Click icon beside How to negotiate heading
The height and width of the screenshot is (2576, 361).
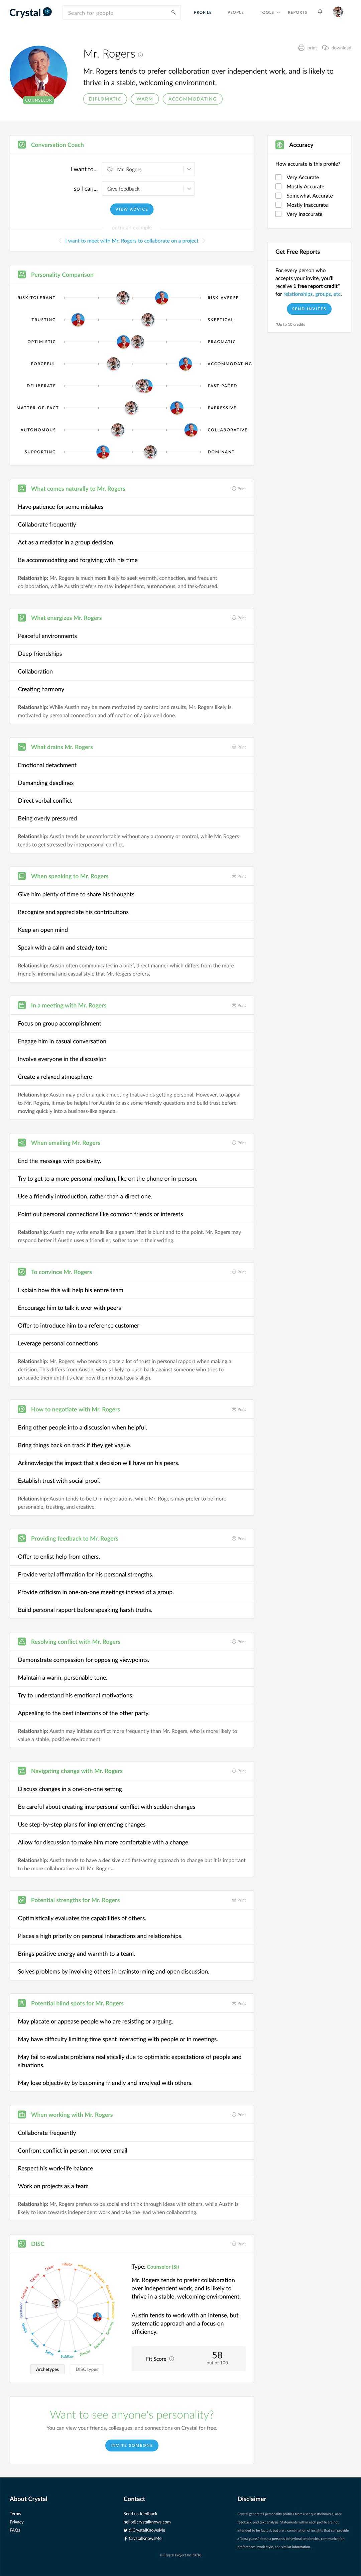pyautogui.click(x=22, y=1409)
